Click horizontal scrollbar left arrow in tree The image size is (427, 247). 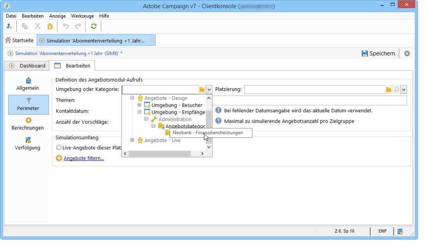click(x=125, y=154)
